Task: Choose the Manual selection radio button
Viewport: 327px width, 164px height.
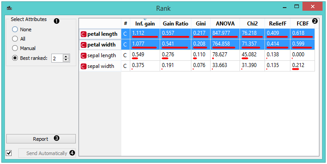Action: (x=15, y=48)
